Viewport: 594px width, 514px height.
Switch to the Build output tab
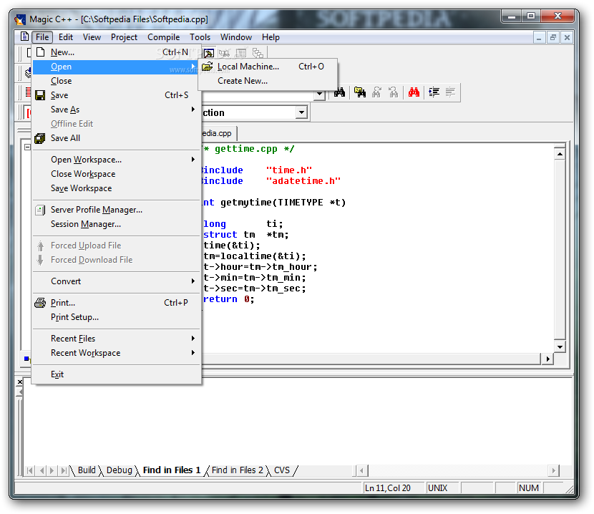point(87,470)
